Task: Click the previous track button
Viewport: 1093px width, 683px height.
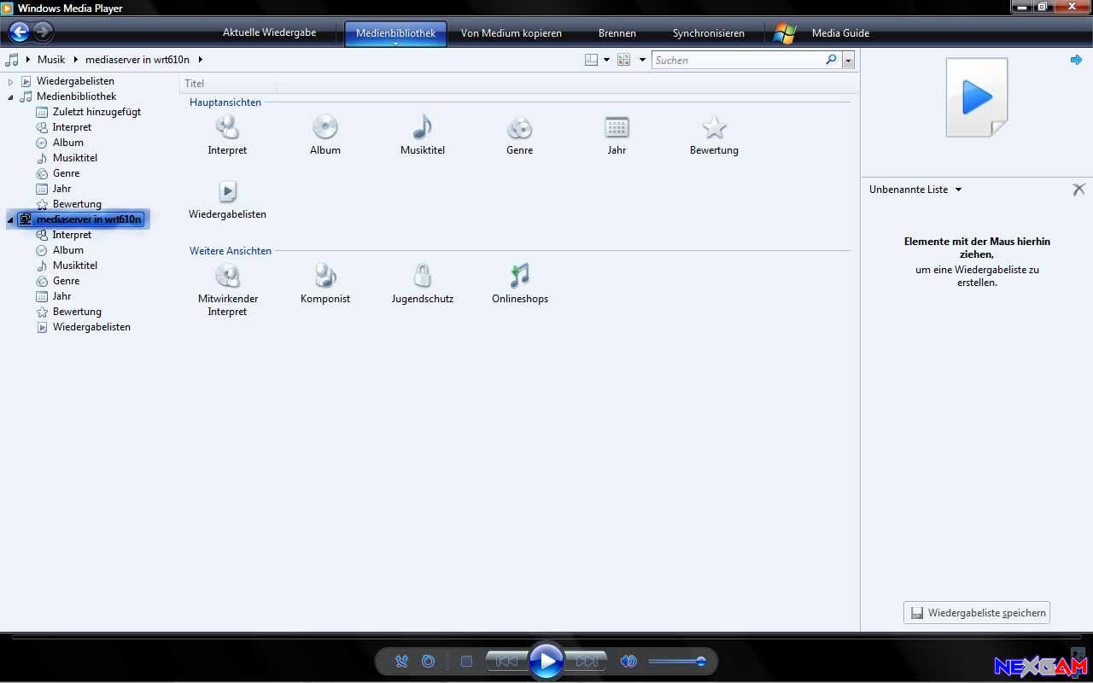Action: (x=507, y=662)
